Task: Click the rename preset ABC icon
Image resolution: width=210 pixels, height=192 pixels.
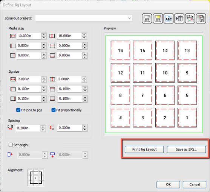Action: pos(169,19)
